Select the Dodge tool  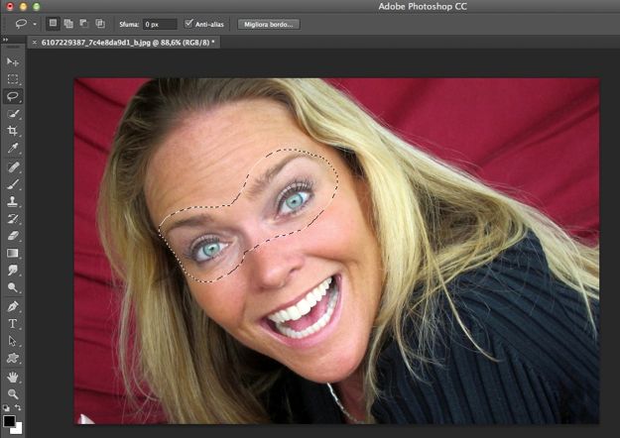[x=13, y=287]
